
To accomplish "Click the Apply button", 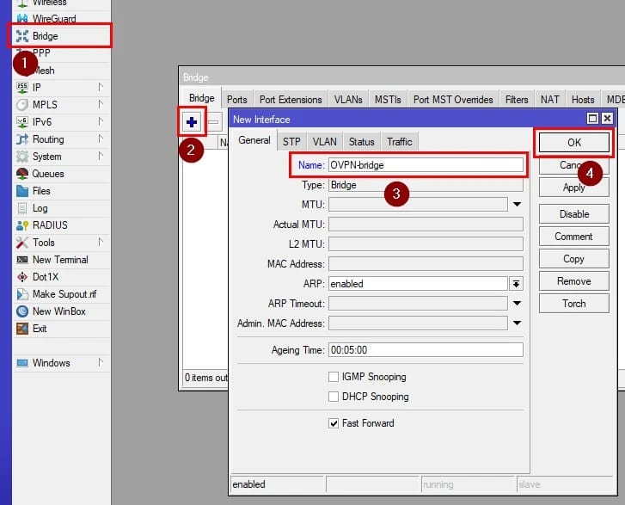I will click(x=573, y=188).
